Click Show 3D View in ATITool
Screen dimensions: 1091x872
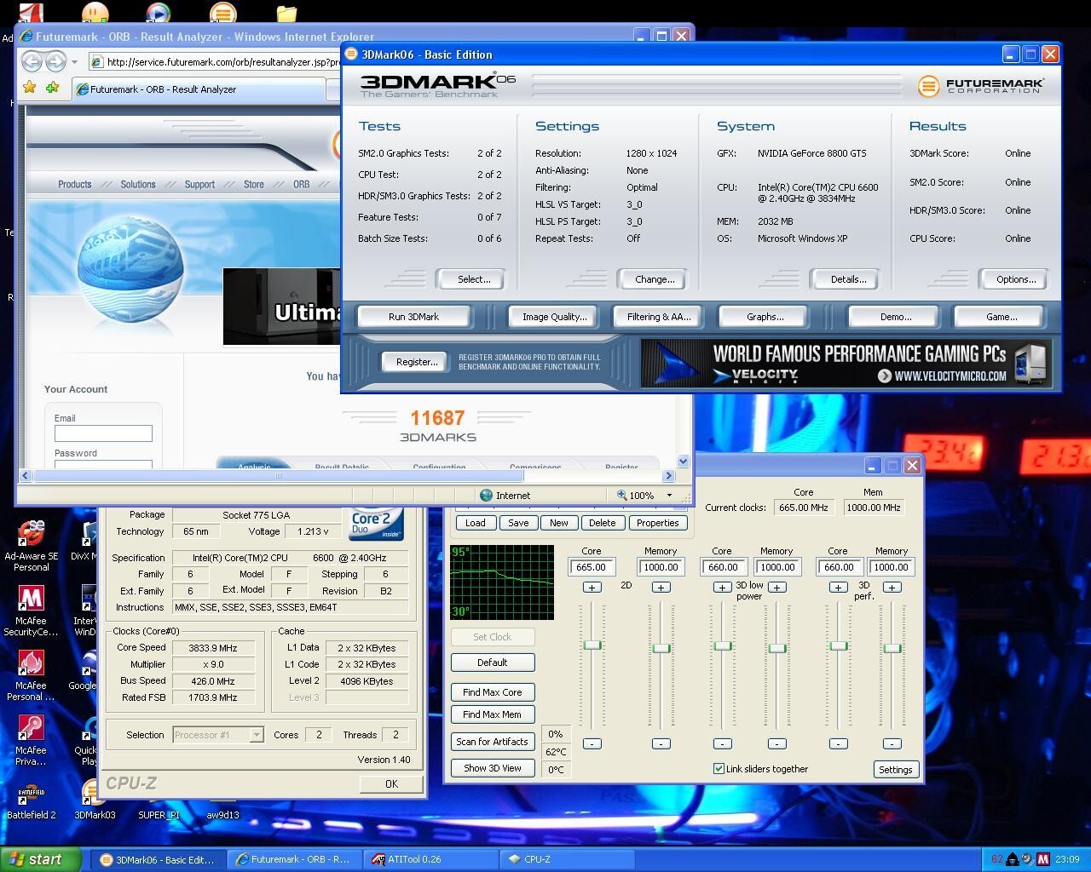pos(493,768)
